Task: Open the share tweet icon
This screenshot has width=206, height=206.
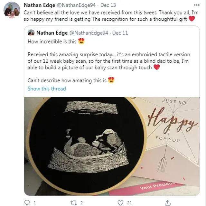Action: tap(167, 202)
